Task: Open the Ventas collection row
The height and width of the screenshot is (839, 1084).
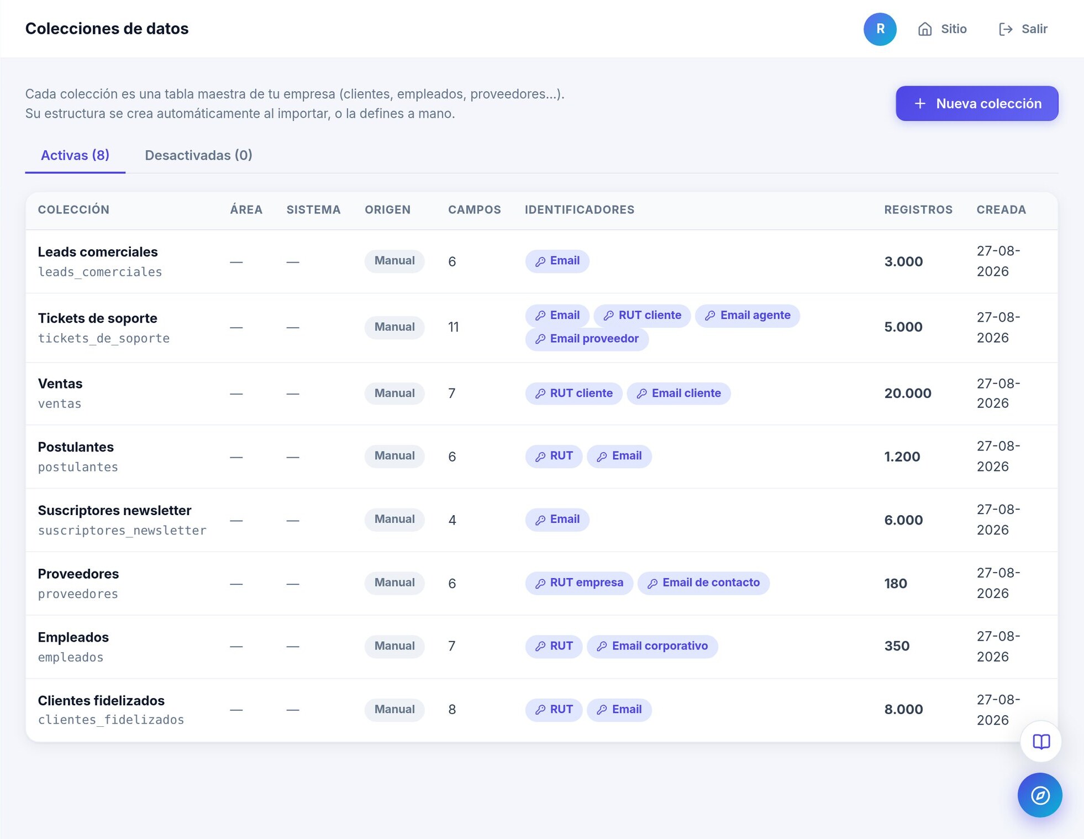Action: [541, 394]
